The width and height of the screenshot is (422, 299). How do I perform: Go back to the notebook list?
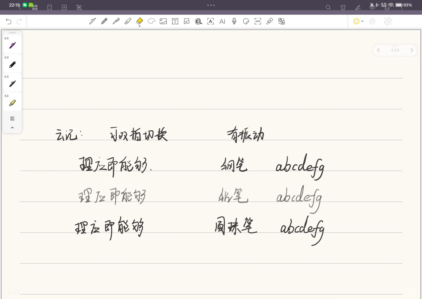19,7
